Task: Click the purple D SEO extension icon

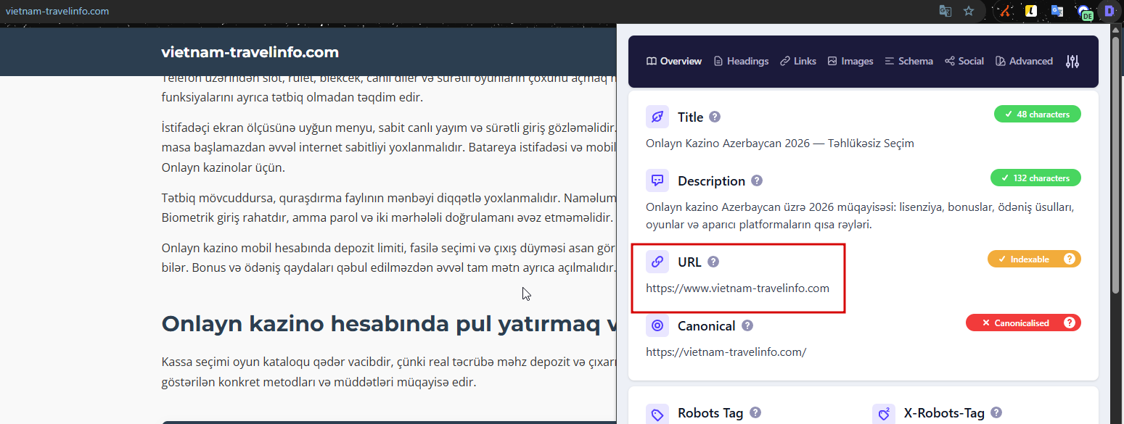Action: [x=1109, y=11]
